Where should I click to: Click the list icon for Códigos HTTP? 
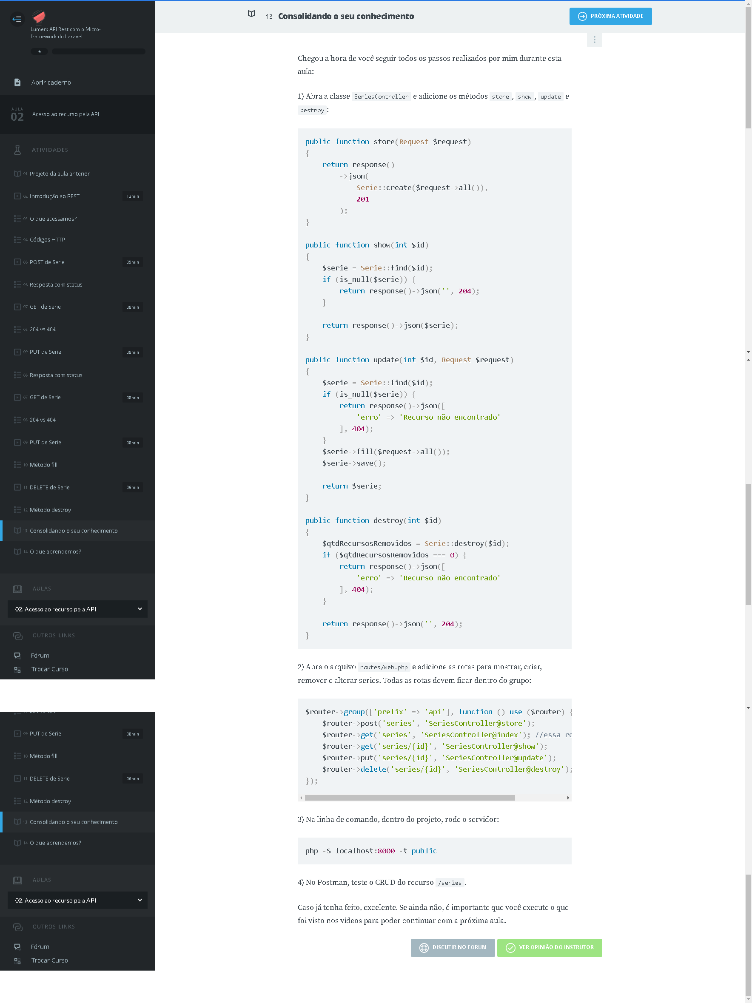[17, 240]
